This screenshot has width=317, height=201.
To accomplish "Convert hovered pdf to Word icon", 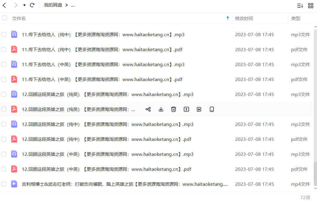I will [x=199, y=109].
